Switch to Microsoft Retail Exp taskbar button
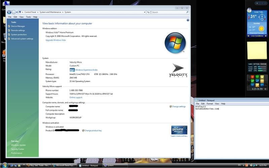Screen dimensions: 269x168 point(64,165)
